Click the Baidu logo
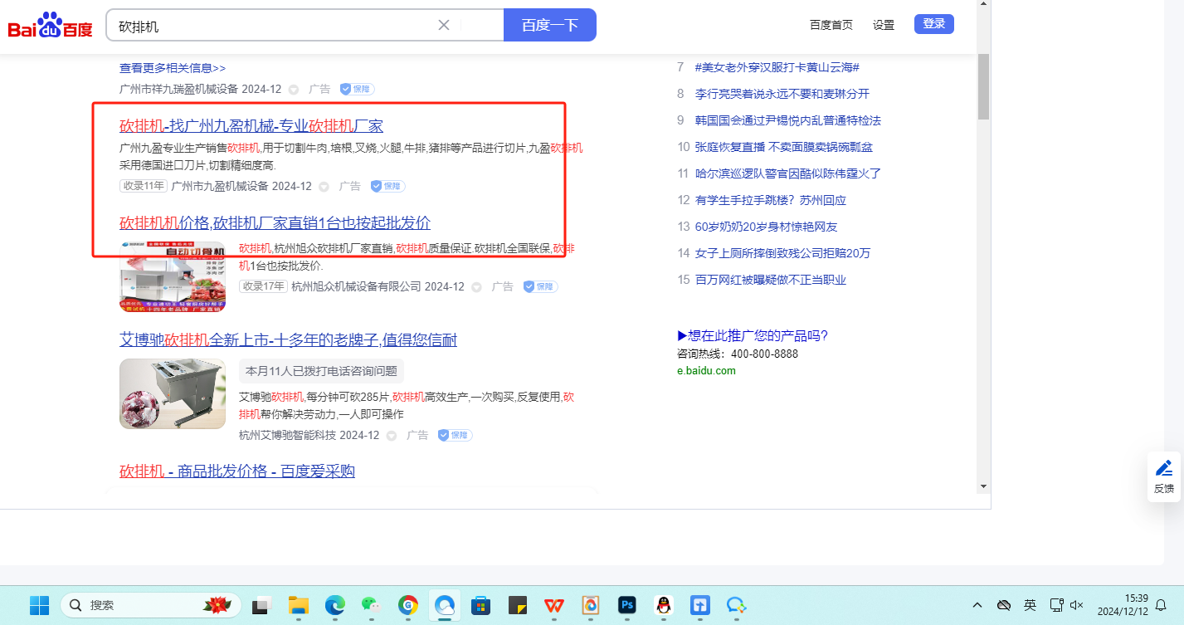This screenshot has width=1184, height=625. (x=51, y=26)
